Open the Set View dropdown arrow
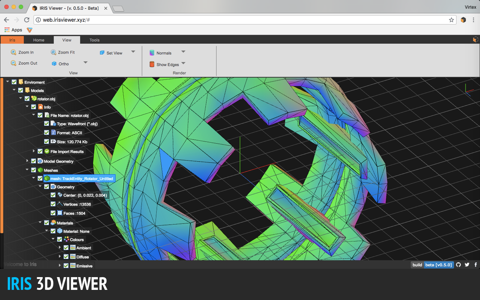 tap(133, 52)
